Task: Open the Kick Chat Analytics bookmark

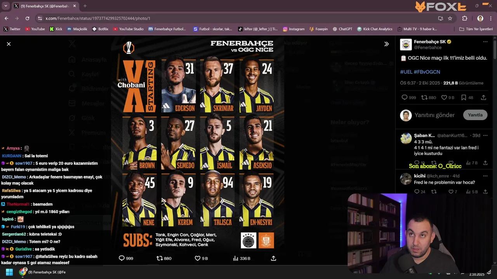Action: (x=375, y=29)
